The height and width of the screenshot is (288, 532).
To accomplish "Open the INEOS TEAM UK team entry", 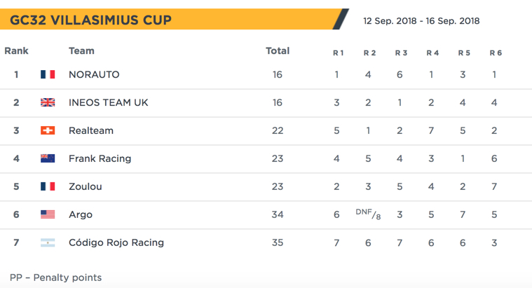I will (x=108, y=102).
